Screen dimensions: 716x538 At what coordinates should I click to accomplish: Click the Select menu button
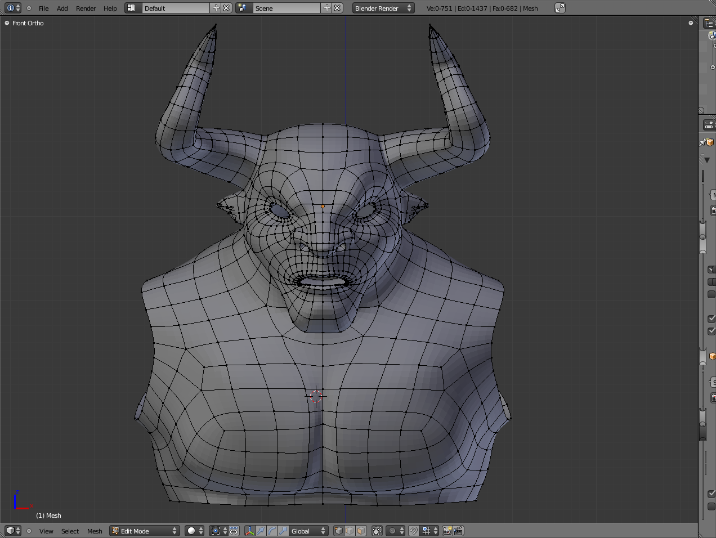click(x=70, y=531)
